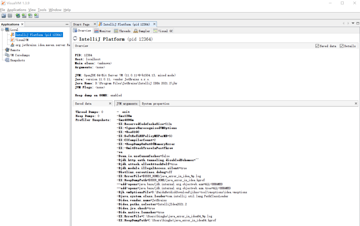This screenshot has height=226, width=360.
Task: Collapse the Local tree node
Action: click(x=2, y=30)
